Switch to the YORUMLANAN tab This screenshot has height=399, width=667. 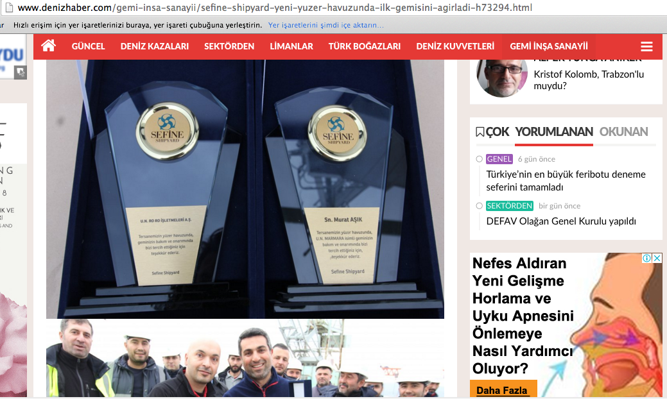(x=554, y=132)
